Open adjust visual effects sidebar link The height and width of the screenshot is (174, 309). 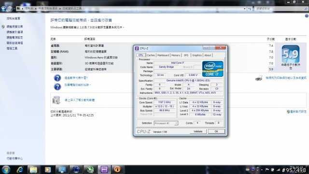click(x=14, y=27)
